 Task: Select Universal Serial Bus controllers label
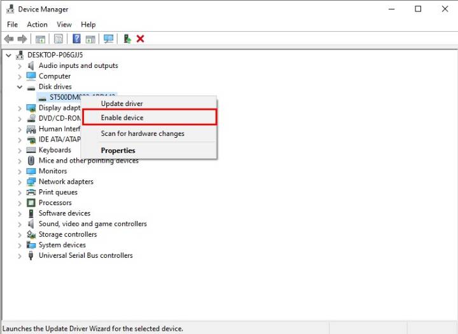[86, 255]
